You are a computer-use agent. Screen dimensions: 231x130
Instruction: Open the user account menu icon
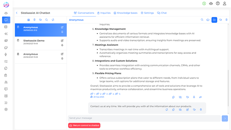[224, 3]
